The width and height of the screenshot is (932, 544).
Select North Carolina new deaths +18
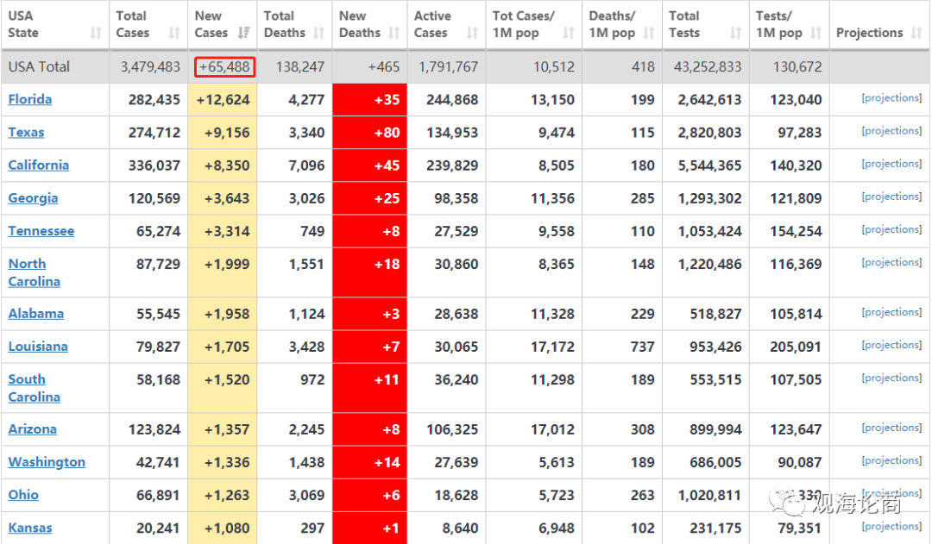click(387, 265)
